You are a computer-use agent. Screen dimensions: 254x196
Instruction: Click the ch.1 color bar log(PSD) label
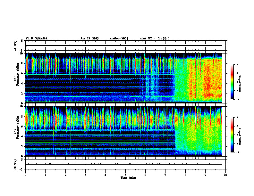pos(240,83)
